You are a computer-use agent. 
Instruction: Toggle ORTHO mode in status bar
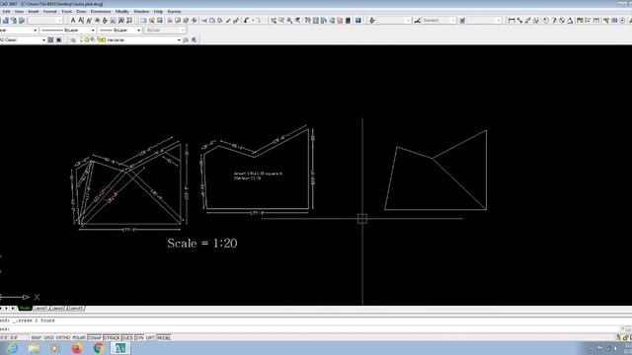tap(63, 337)
